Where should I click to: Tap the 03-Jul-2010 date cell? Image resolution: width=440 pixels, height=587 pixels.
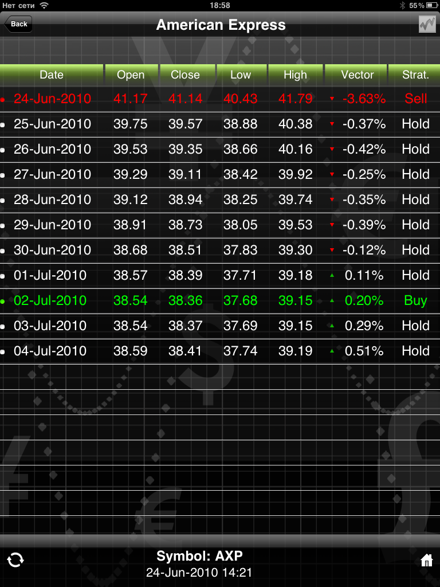pyautogui.click(x=50, y=326)
